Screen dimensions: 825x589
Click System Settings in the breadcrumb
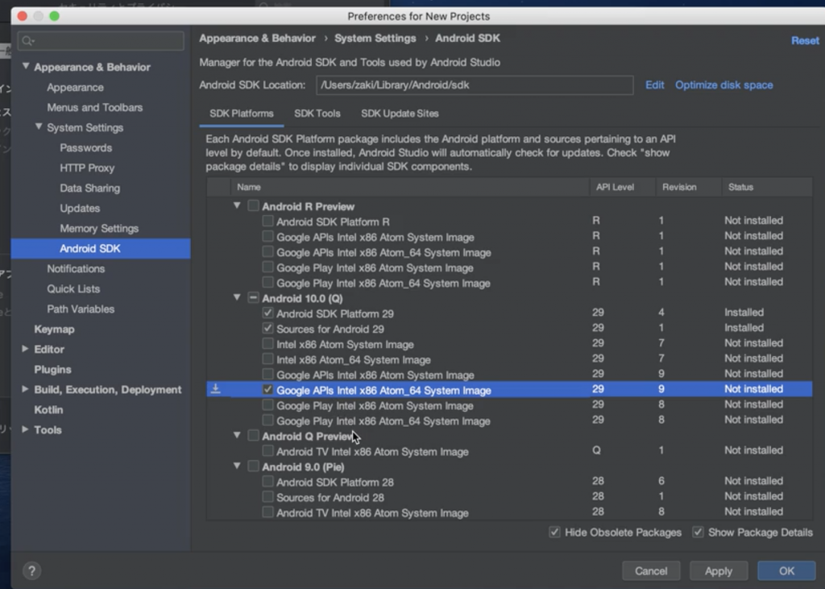click(375, 39)
